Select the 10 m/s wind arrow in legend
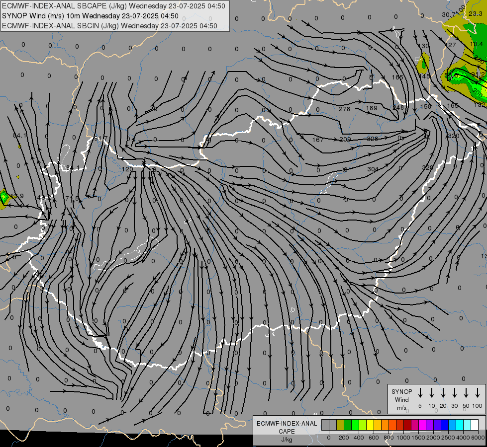This screenshot has height=447, width=487. [x=432, y=393]
